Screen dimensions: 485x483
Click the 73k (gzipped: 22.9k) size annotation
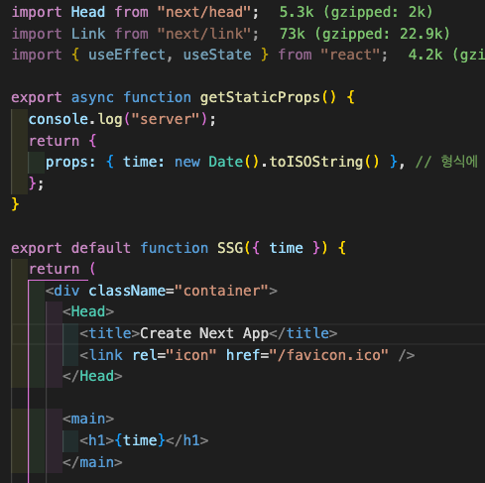pyautogui.click(x=365, y=34)
